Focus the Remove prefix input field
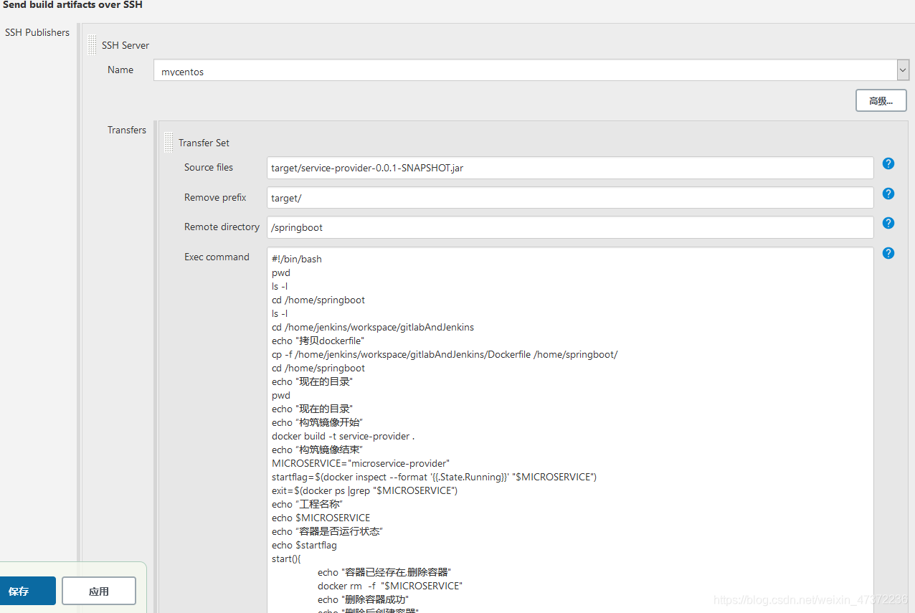Image resolution: width=915 pixels, height=613 pixels. point(570,198)
